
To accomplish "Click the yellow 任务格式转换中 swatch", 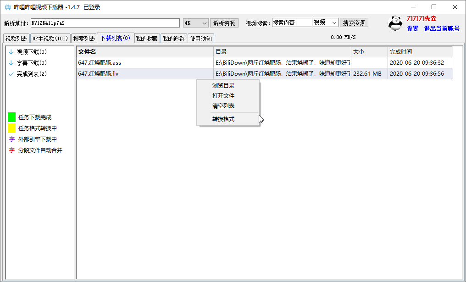I will pos(11,128).
